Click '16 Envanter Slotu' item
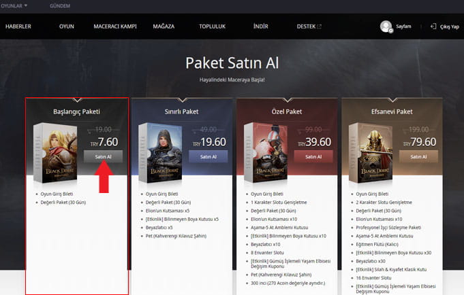Viewport: 464px width, 295px height. (x=373, y=278)
